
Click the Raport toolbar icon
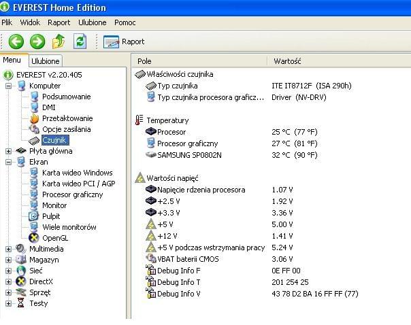click(111, 41)
